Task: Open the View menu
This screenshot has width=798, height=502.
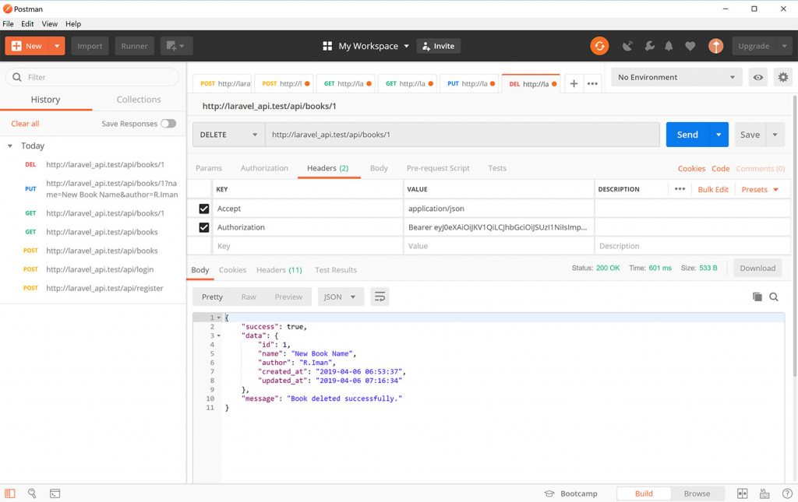Action: [49, 24]
